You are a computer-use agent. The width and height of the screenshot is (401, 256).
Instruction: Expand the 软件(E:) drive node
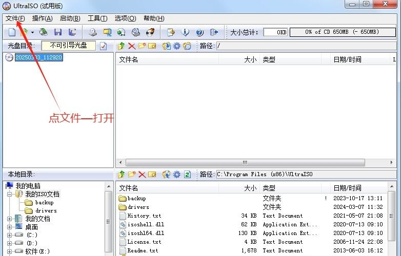click(9, 251)
